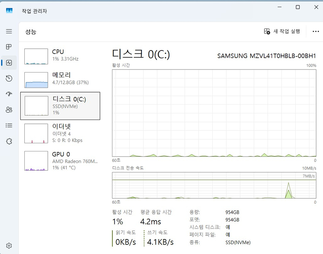The image size is (323, 254).
Task: Open the Processes page from sidebar
Action: (x=9, y=47)
